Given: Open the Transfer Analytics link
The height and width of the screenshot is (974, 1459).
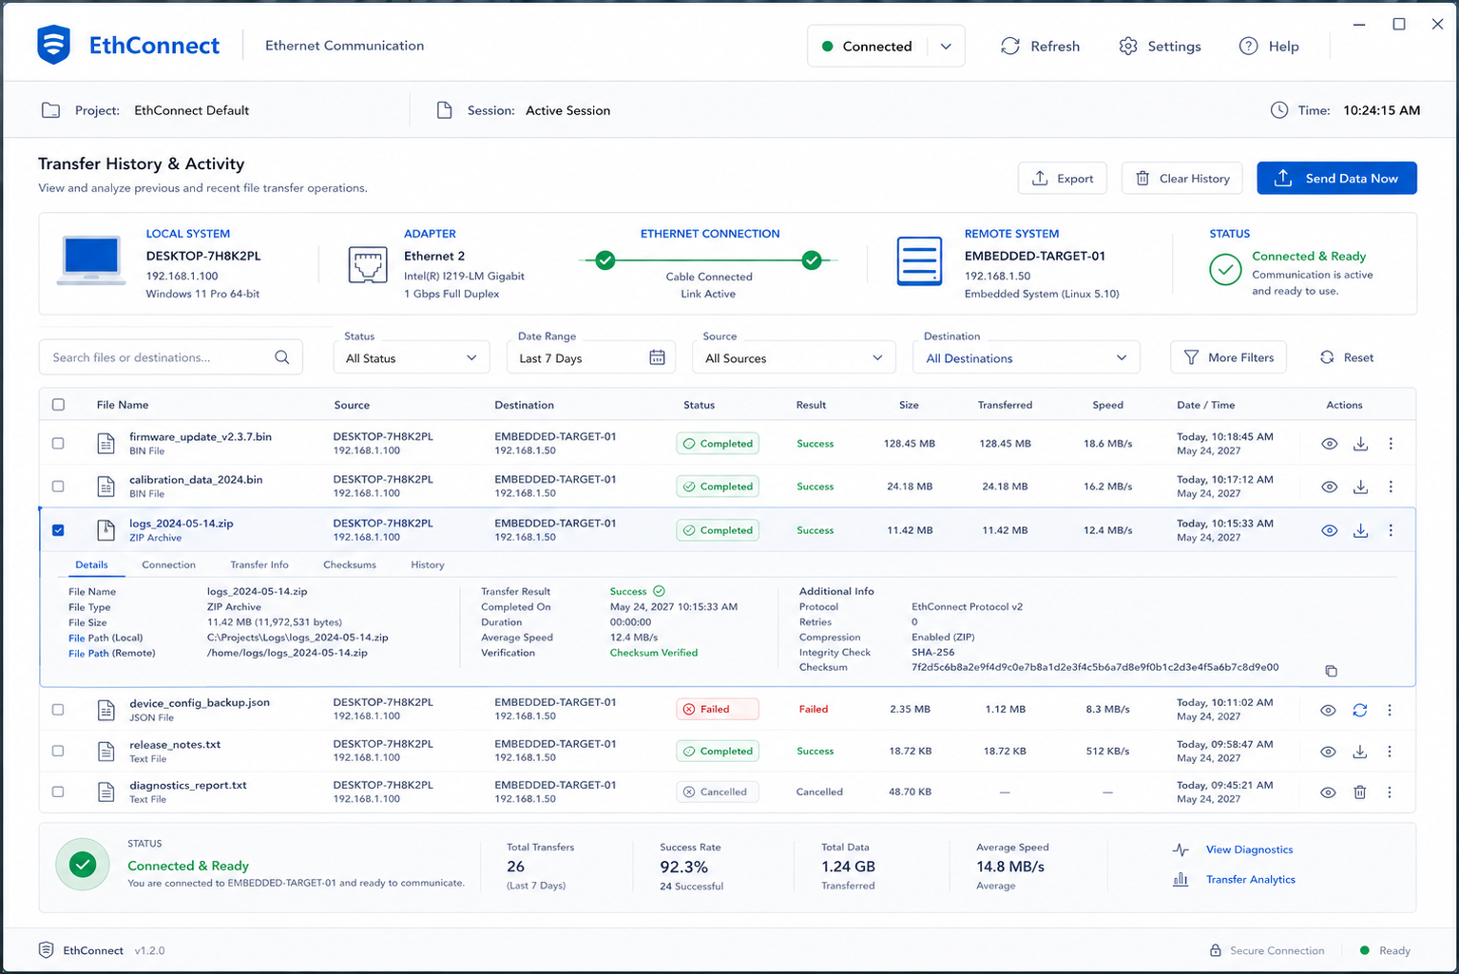Looking at the screenshot, I should (x=1251, y=879).
